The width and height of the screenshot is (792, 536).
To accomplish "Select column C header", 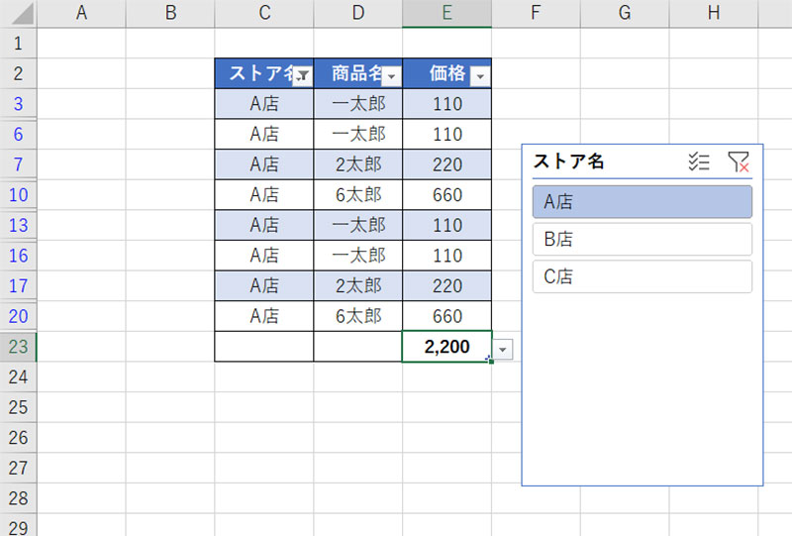I will click(264, 13).
